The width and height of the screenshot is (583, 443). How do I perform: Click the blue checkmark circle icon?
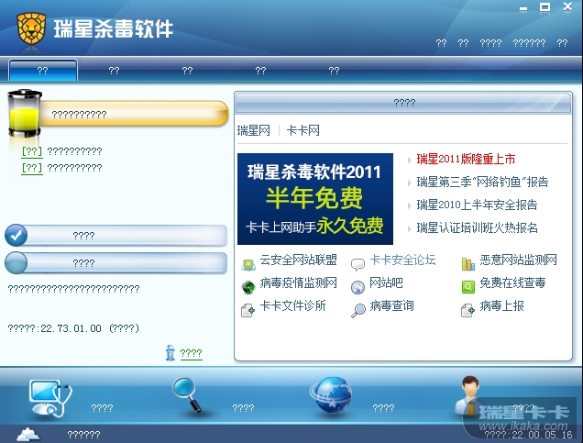click(x=16, y=235)
